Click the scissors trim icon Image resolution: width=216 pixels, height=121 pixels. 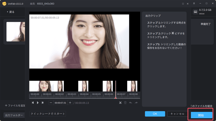[x=120, y=103]
